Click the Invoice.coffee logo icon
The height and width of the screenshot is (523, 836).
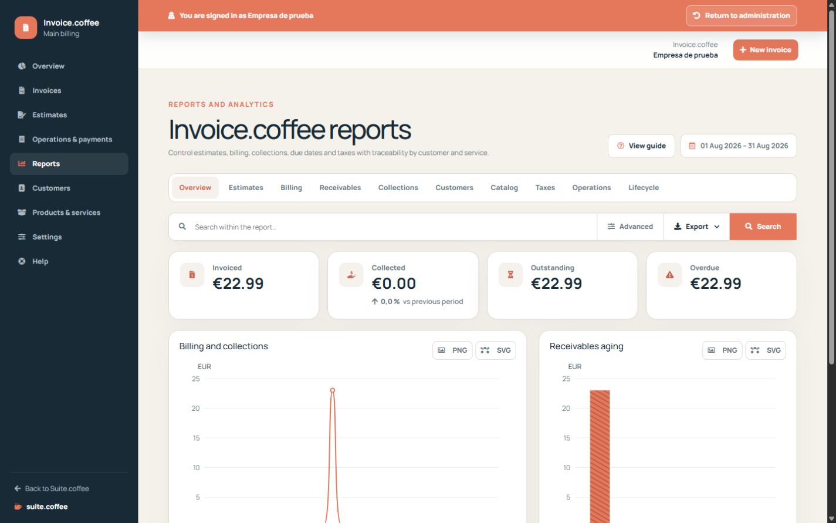tap(26, 28)
